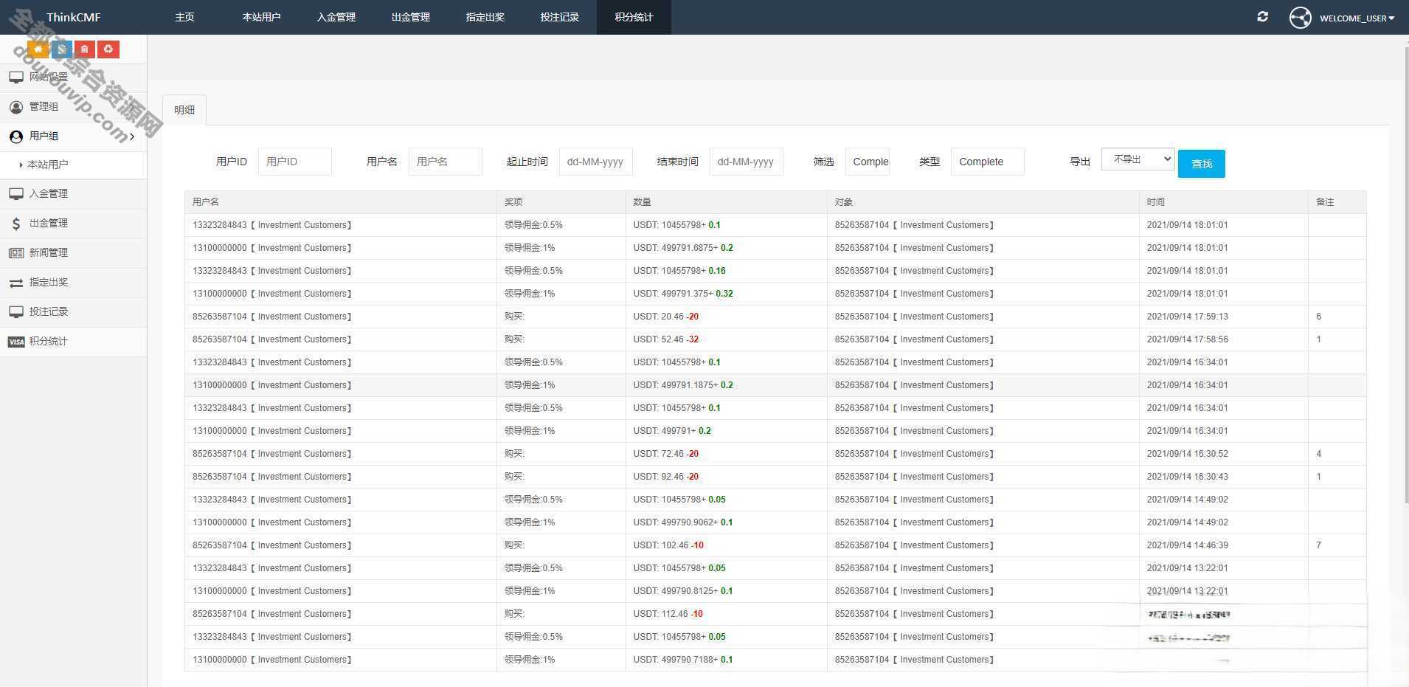Click monitor icon beside 投注记录 in sidebar
1409x687 pixels.
(x=16, y=311)
